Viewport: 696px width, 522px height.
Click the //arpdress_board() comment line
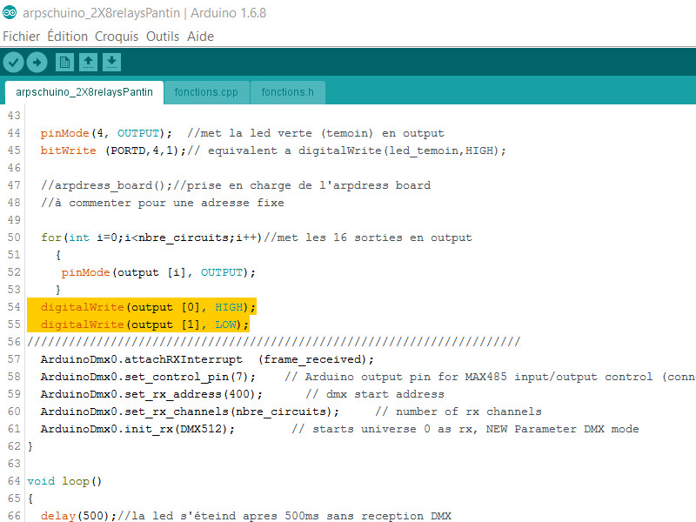[x=236, y=185]
